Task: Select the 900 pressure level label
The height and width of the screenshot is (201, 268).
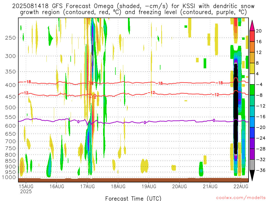Action: (x=10, y=167)
